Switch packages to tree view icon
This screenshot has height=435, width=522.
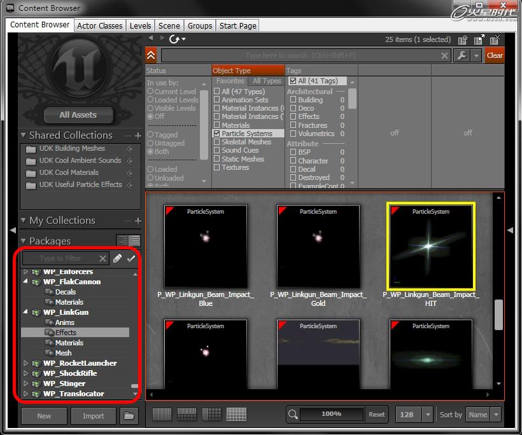123,240
